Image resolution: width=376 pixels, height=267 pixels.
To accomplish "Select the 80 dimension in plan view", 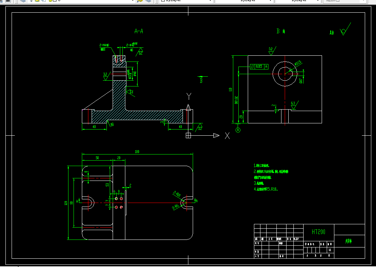I will 71,203.
